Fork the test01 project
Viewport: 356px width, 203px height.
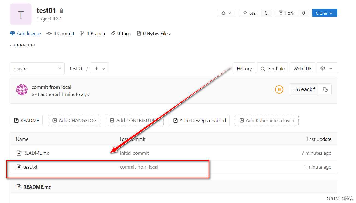point(287,13)
